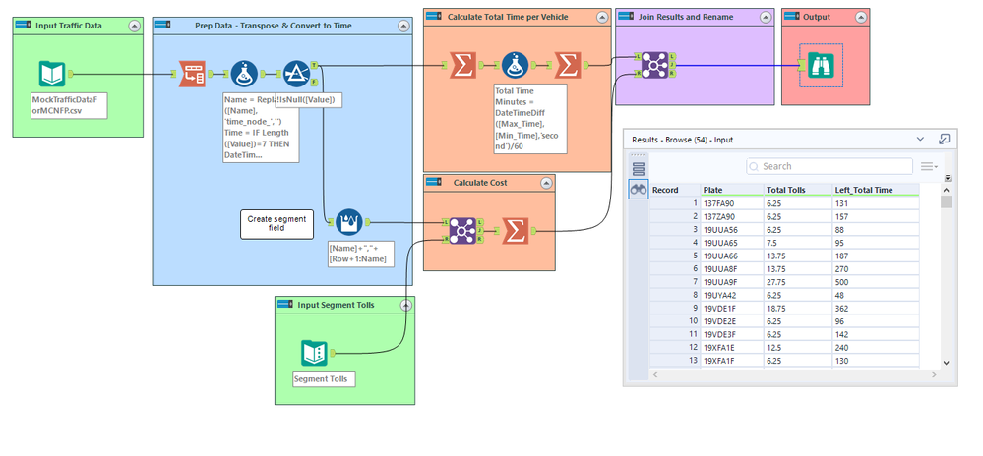Click the Search field in Results
The width and height of the screenshot is (983, 456).
click(829, 166)
